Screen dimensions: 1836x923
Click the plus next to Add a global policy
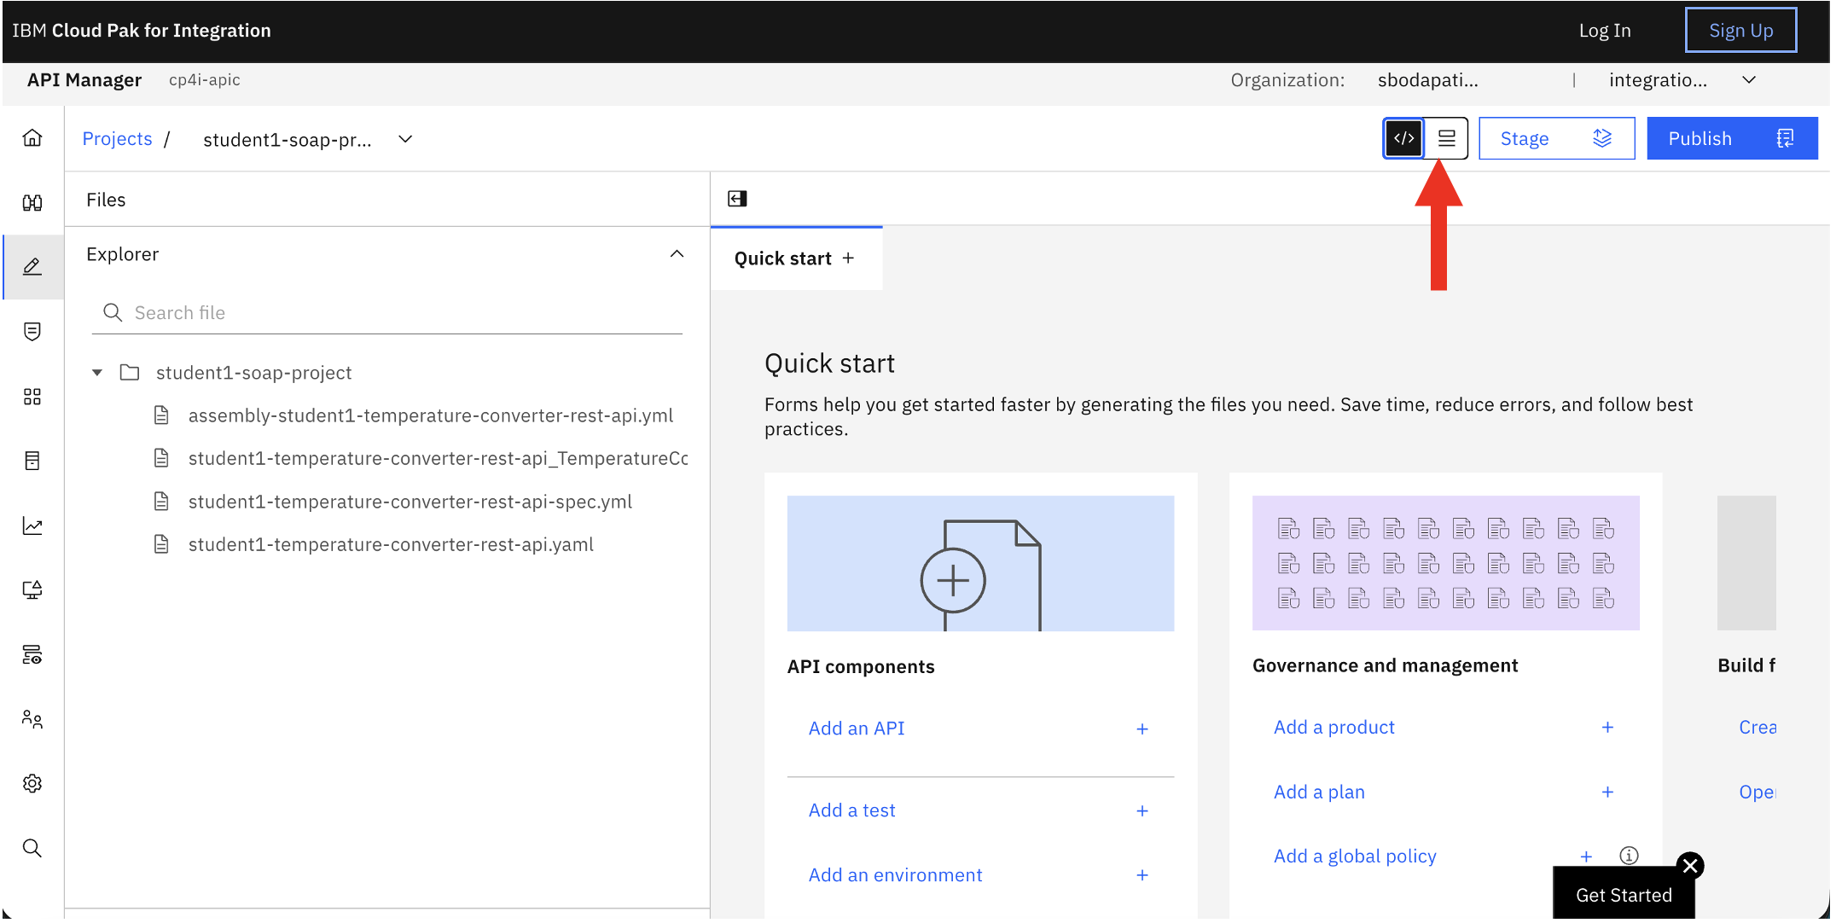[x=1586, y=856]
